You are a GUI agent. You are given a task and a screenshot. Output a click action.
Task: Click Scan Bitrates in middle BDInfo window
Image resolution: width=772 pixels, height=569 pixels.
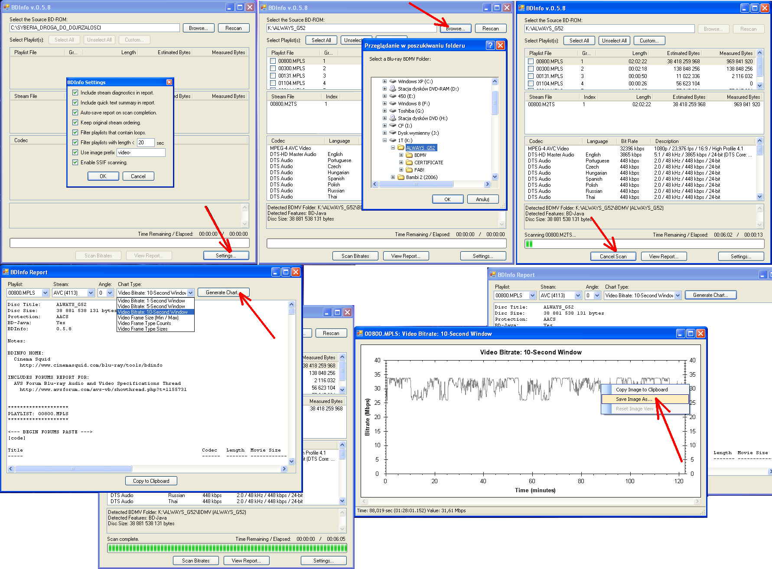tap(355, 256)
